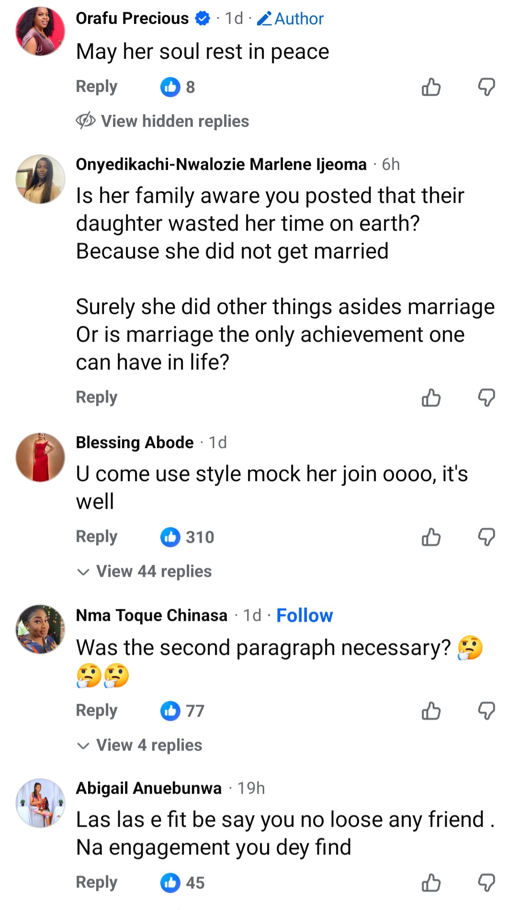The image size is (517, 910).
Task: Reply to Marlene Ijeoma's comment
Action: pyautogui.click(x=97, y=397)
